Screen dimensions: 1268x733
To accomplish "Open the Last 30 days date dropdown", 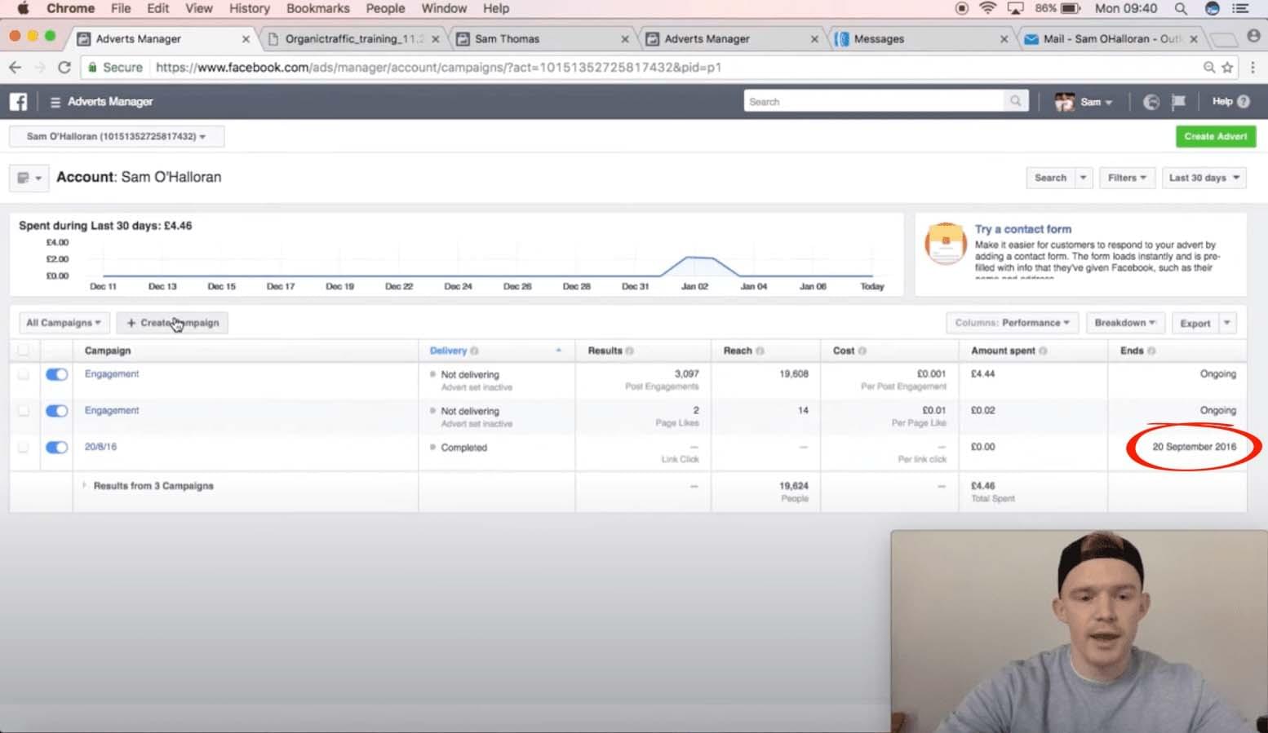I will [1204, 178].
